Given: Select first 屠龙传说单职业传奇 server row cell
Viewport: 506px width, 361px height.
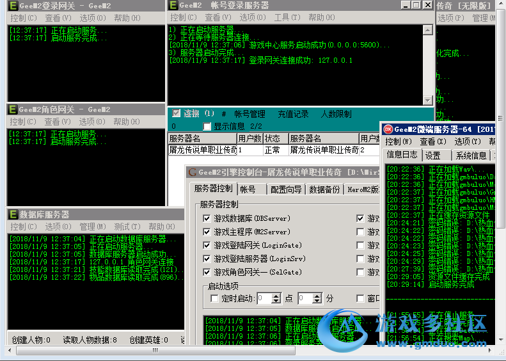Looking at the screenshot, I should tap(202, 150).
